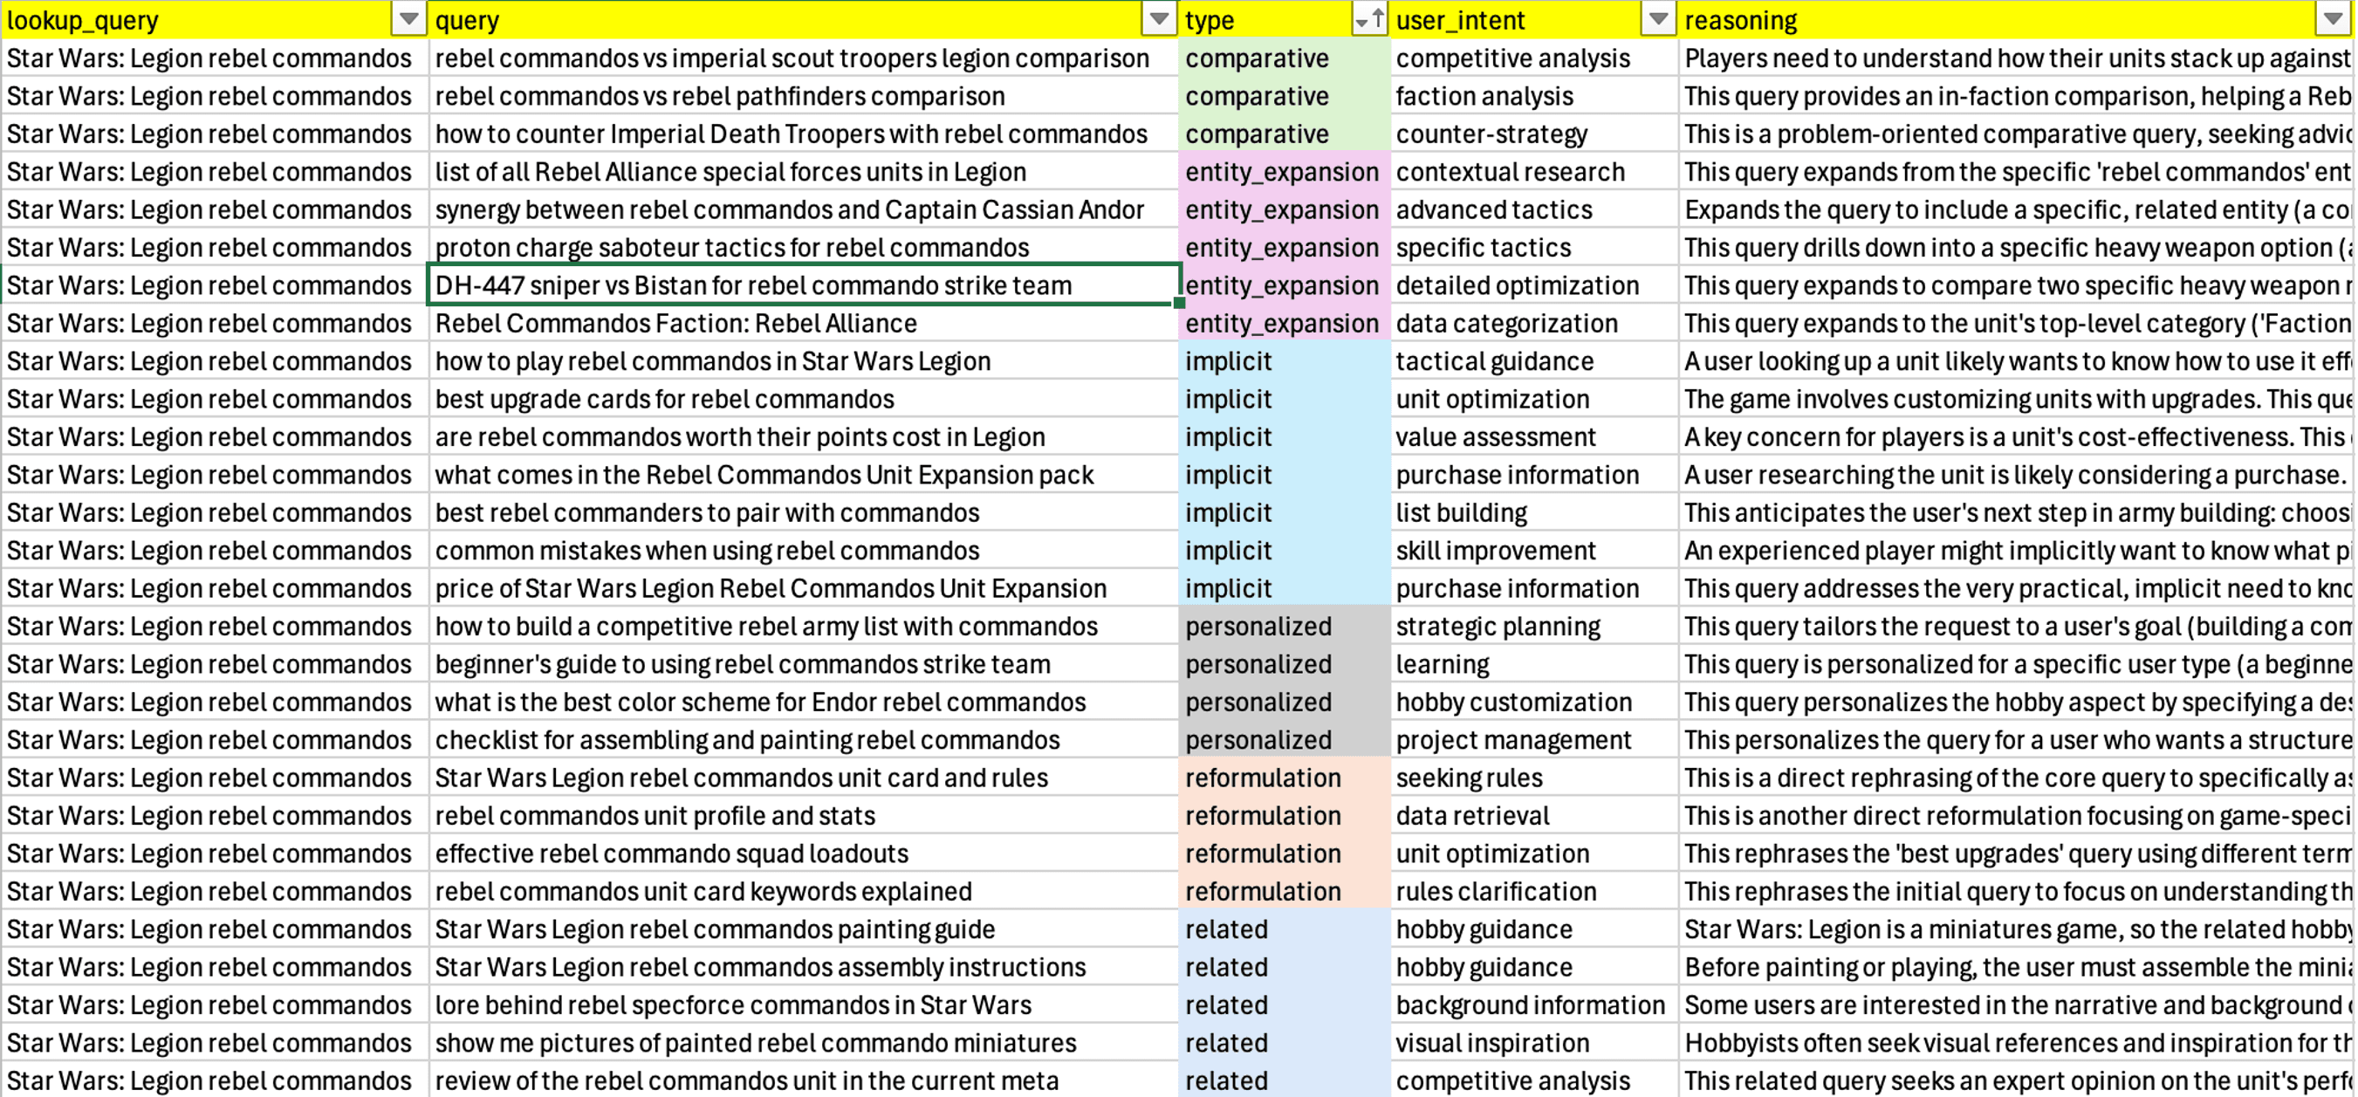Screen dimensions: 2358x1097
Task: Select the 'project management' cell
Action: (1534, 740)
